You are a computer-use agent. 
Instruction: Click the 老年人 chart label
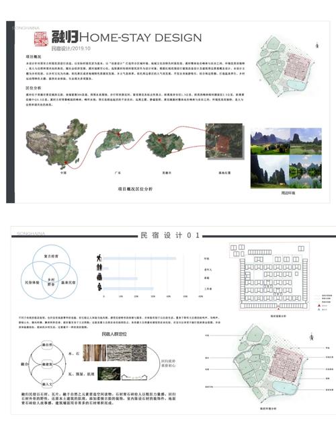click(x=208, y=270)
